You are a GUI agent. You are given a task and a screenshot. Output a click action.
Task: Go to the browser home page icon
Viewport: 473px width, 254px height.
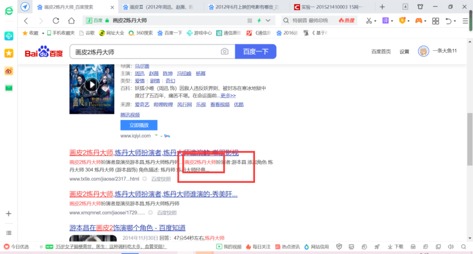click(x=71, y=21)
